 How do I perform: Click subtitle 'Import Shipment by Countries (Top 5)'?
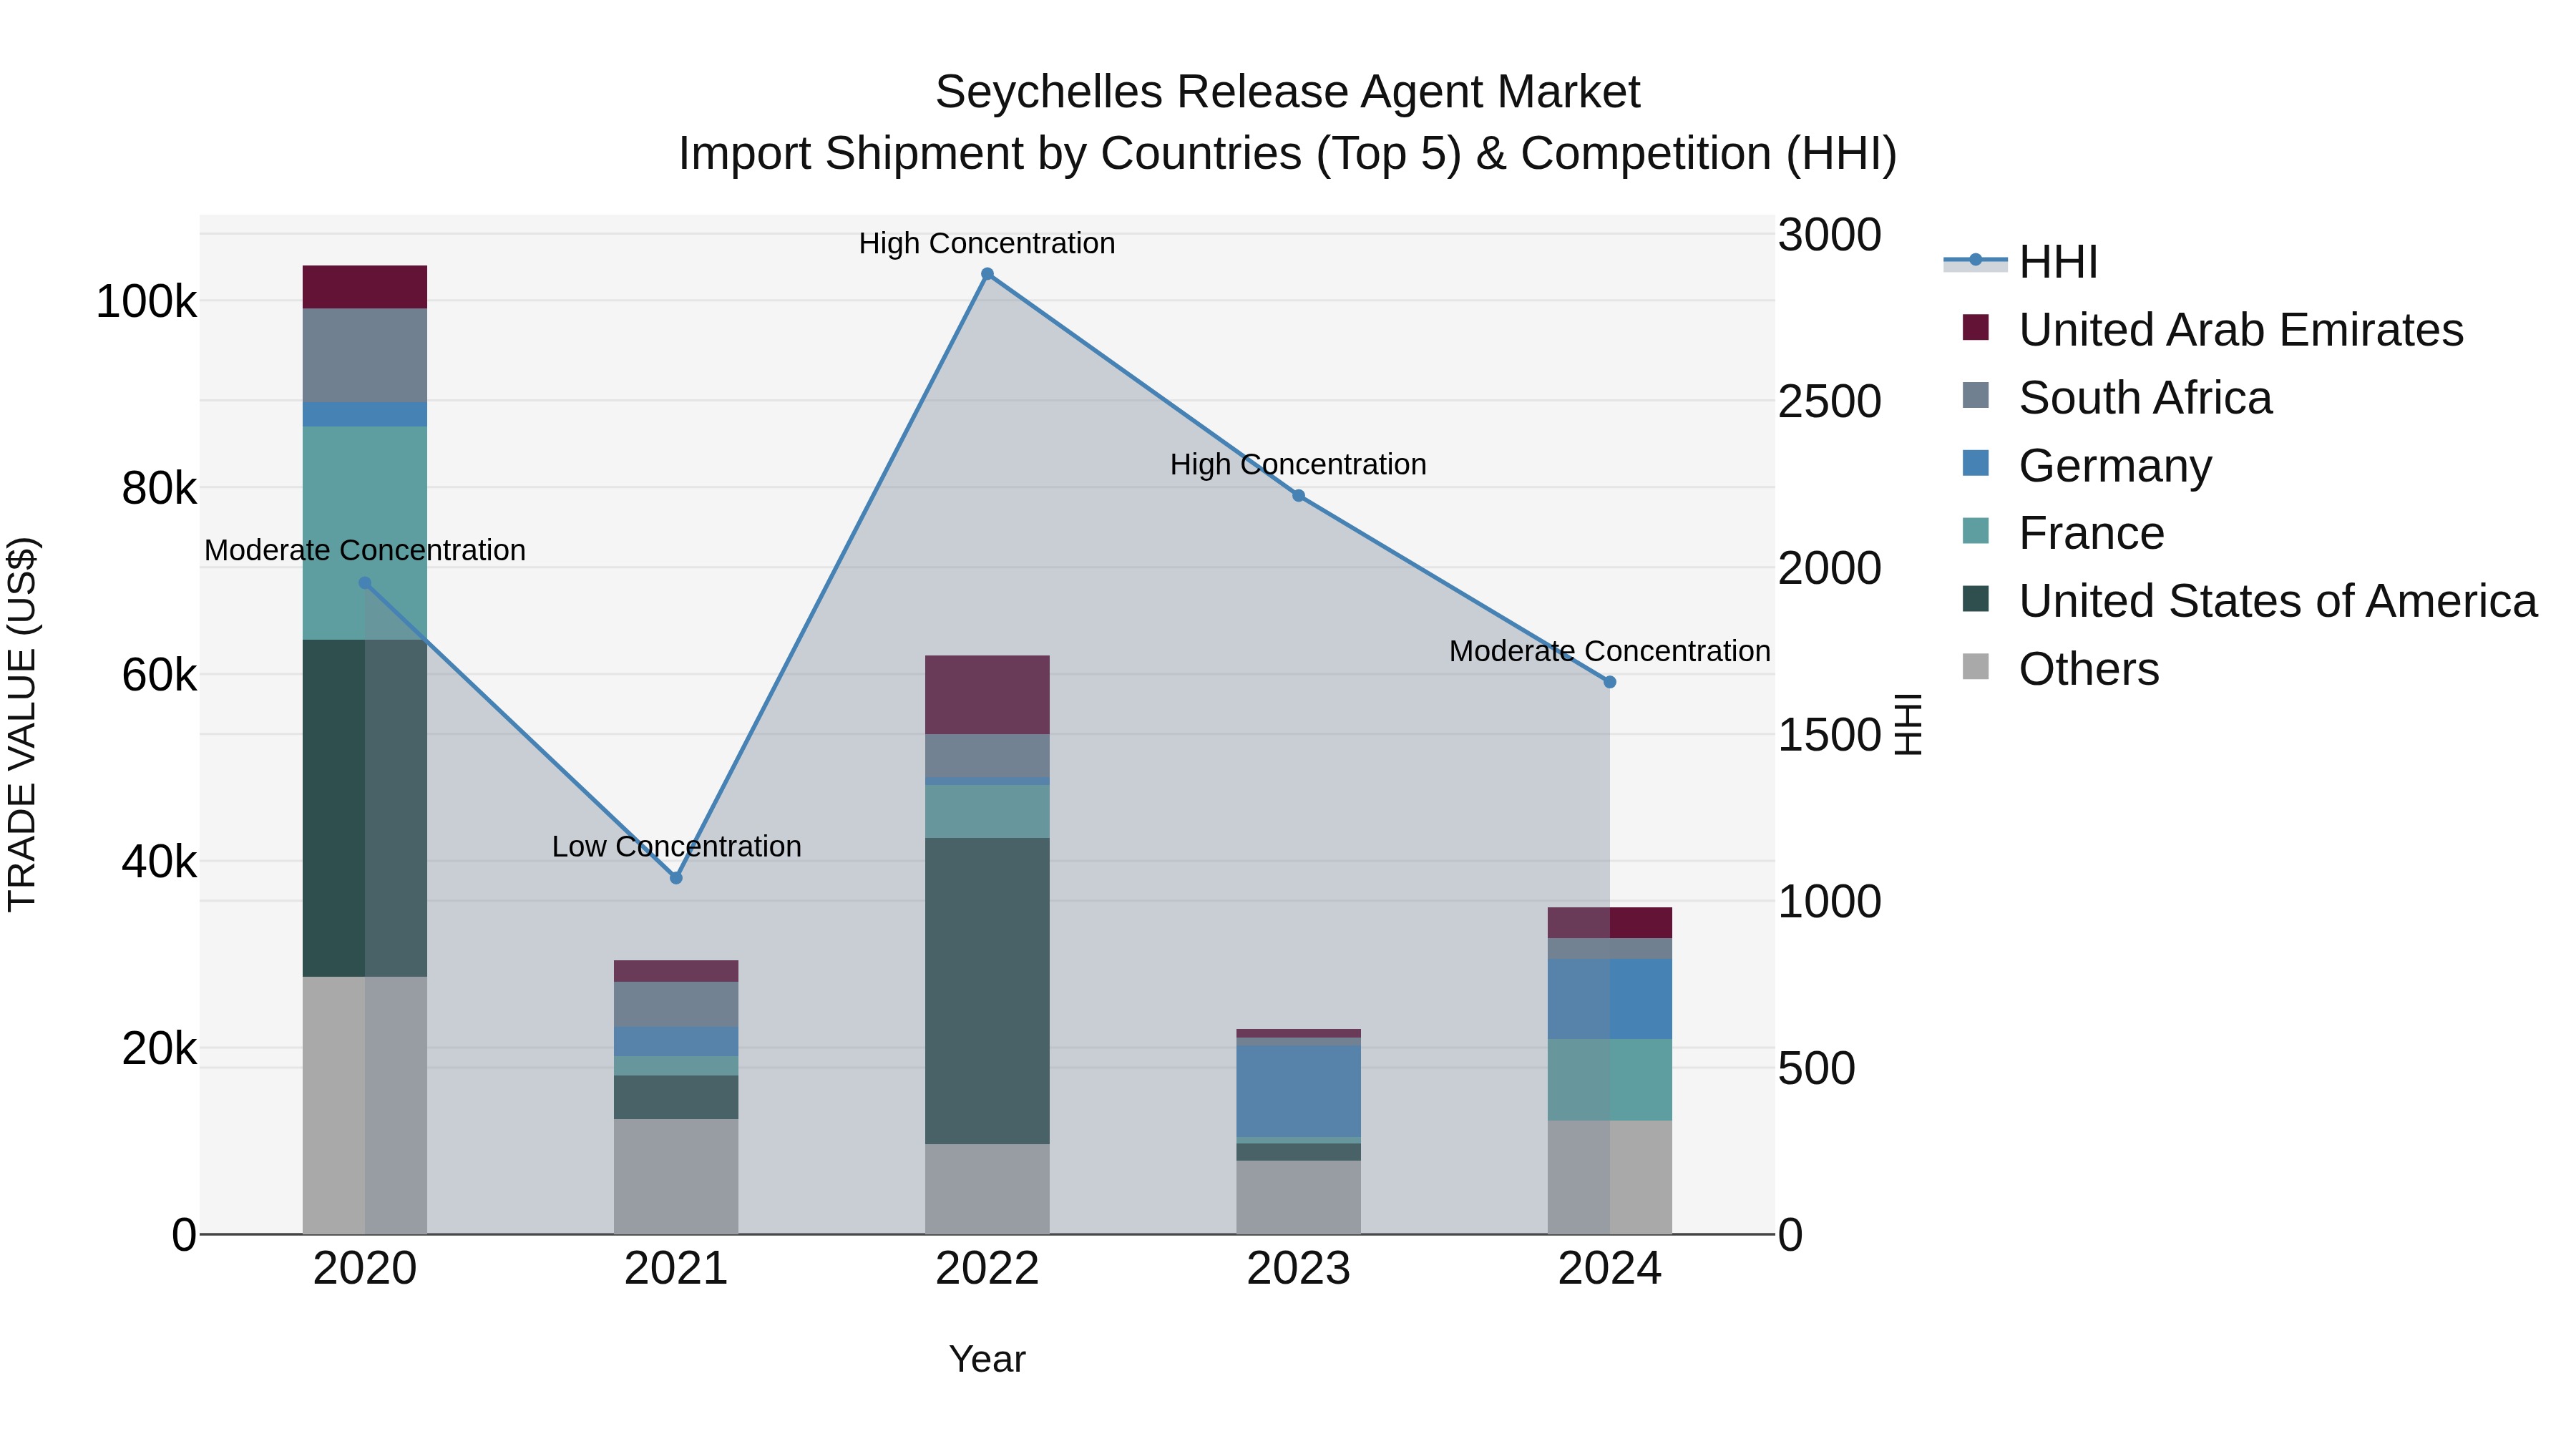1069,154
